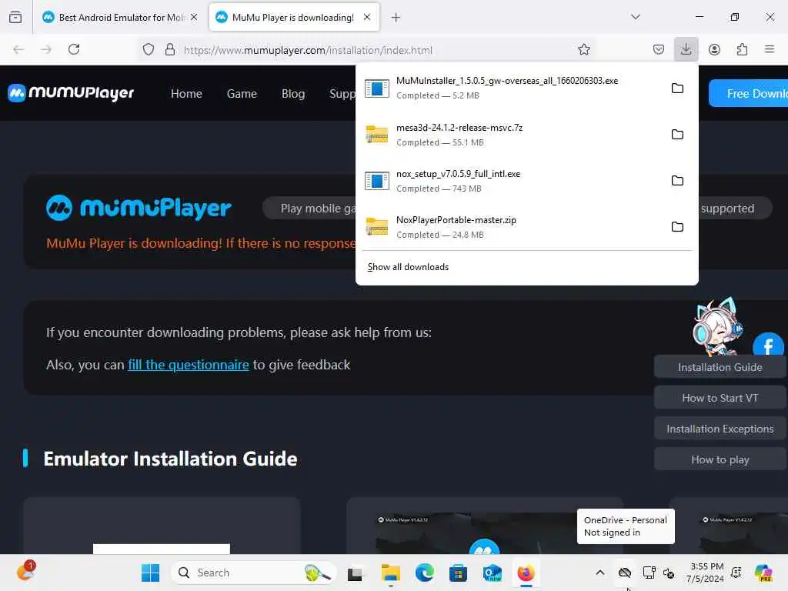Open Outlook from taskbar

coord(492,573)
